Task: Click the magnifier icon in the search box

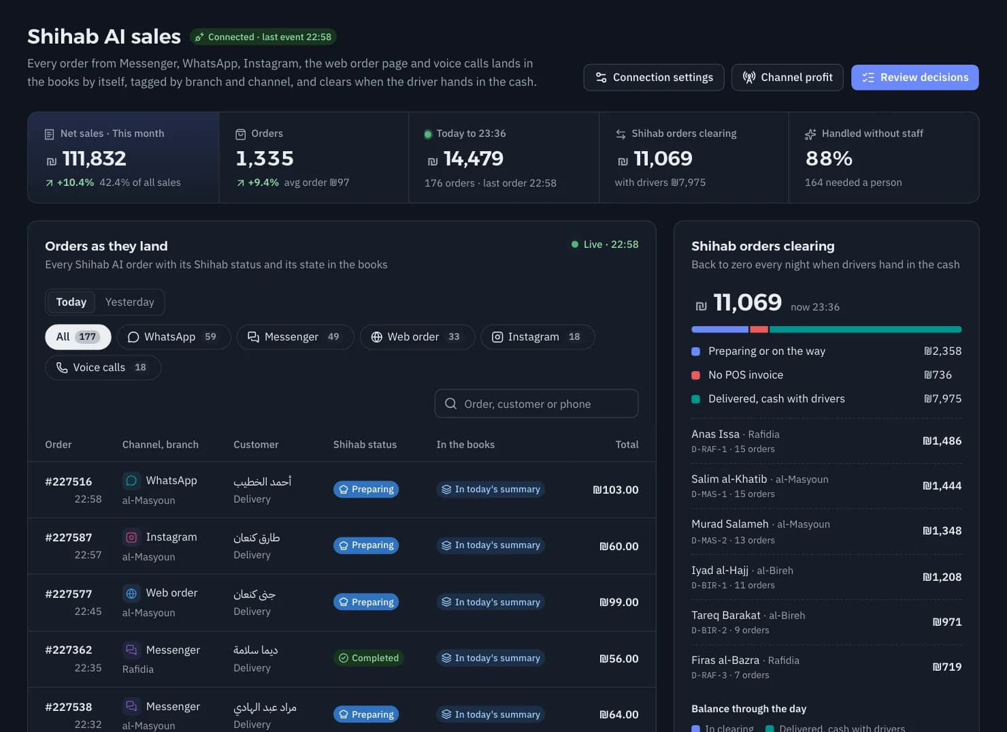Action: [450, 404]
